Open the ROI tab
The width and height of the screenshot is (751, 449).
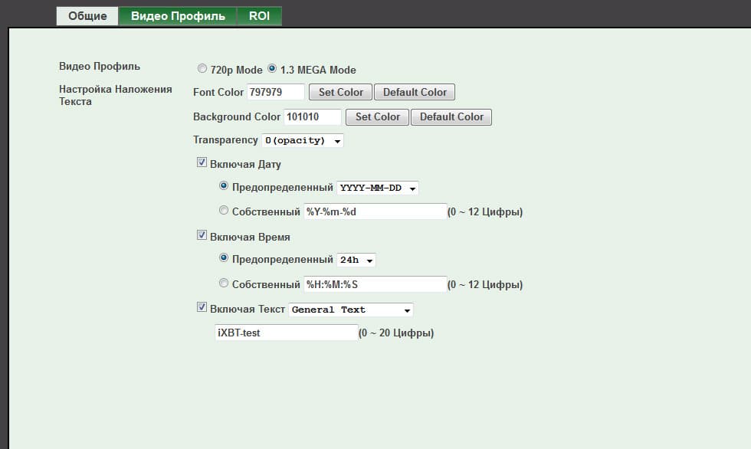click(259, 16)
